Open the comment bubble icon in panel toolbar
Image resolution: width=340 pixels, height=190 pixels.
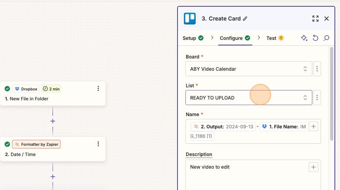(326, 38)
